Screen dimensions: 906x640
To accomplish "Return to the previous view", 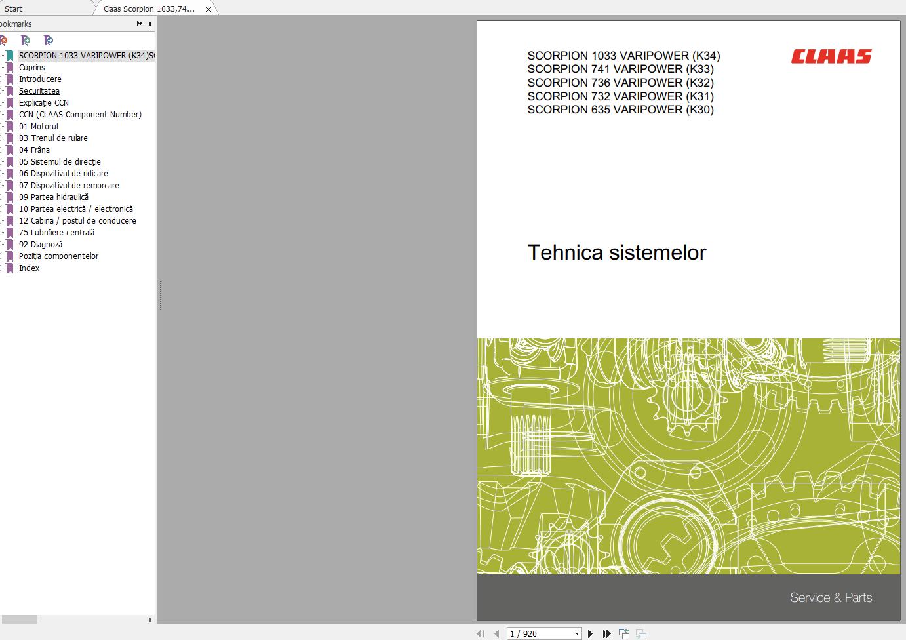I will pos(623,633).
